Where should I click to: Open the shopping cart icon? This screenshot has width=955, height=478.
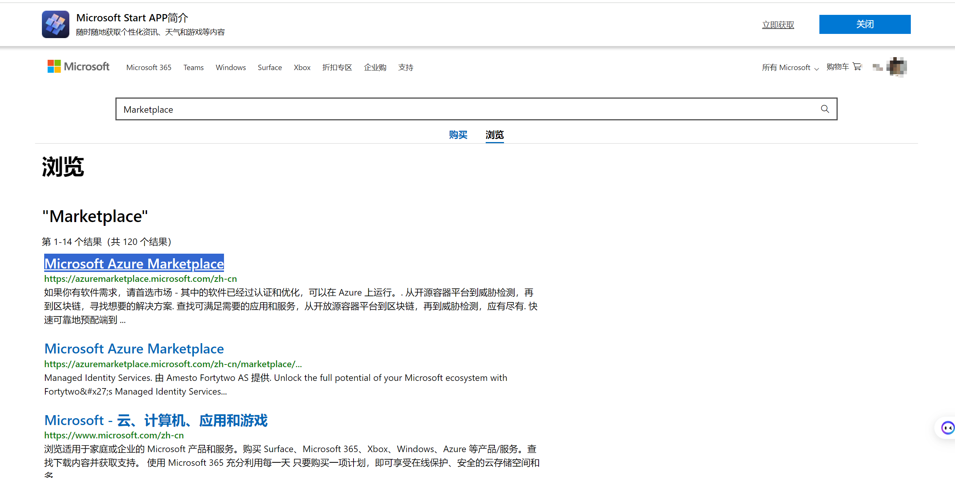point(857,67)
